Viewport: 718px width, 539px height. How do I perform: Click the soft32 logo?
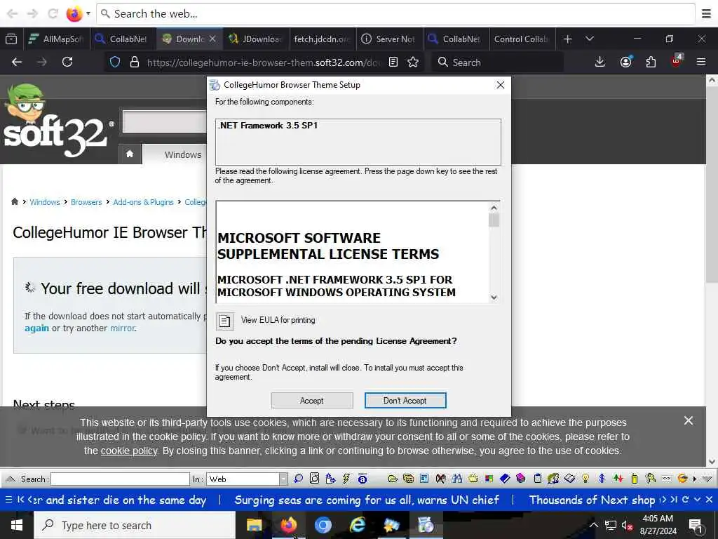(x=57, y=121)
